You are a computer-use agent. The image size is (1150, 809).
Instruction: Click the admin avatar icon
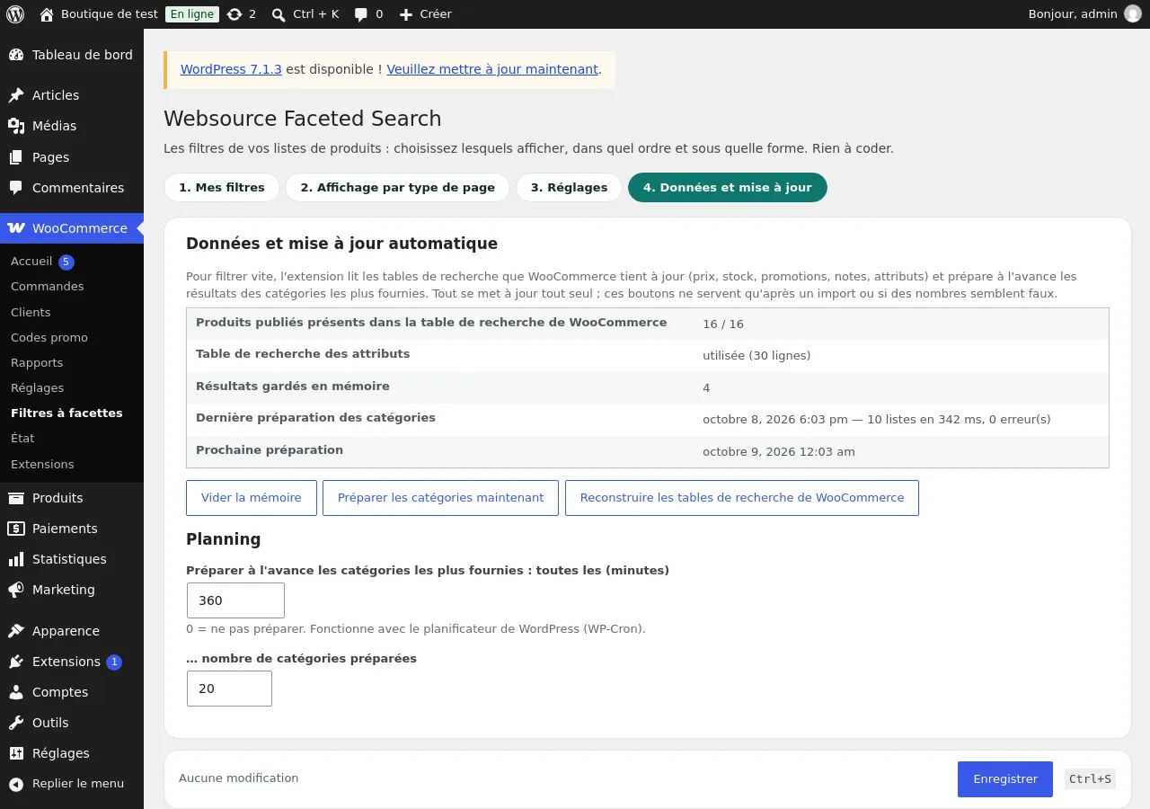point(1133,14)
